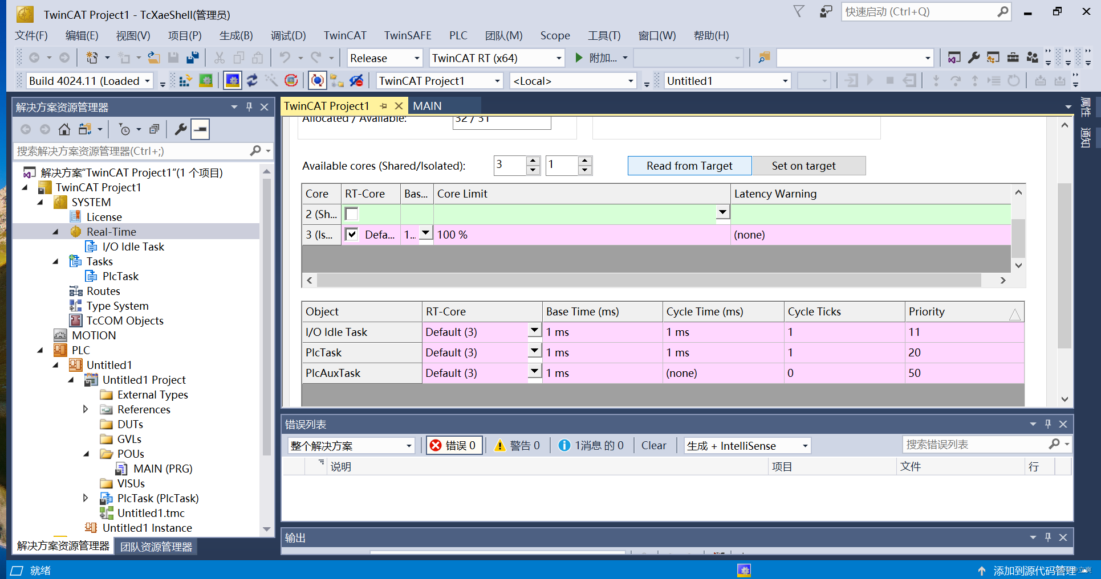Click the core table horizontal scrollbar track
Screen dimensions: 1101x579
point(649,280)
